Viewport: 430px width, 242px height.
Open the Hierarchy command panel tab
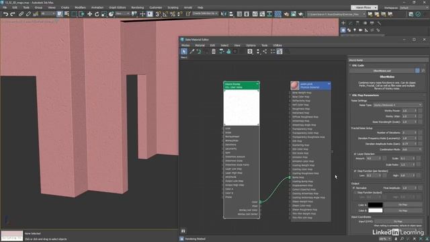[357, 23]
